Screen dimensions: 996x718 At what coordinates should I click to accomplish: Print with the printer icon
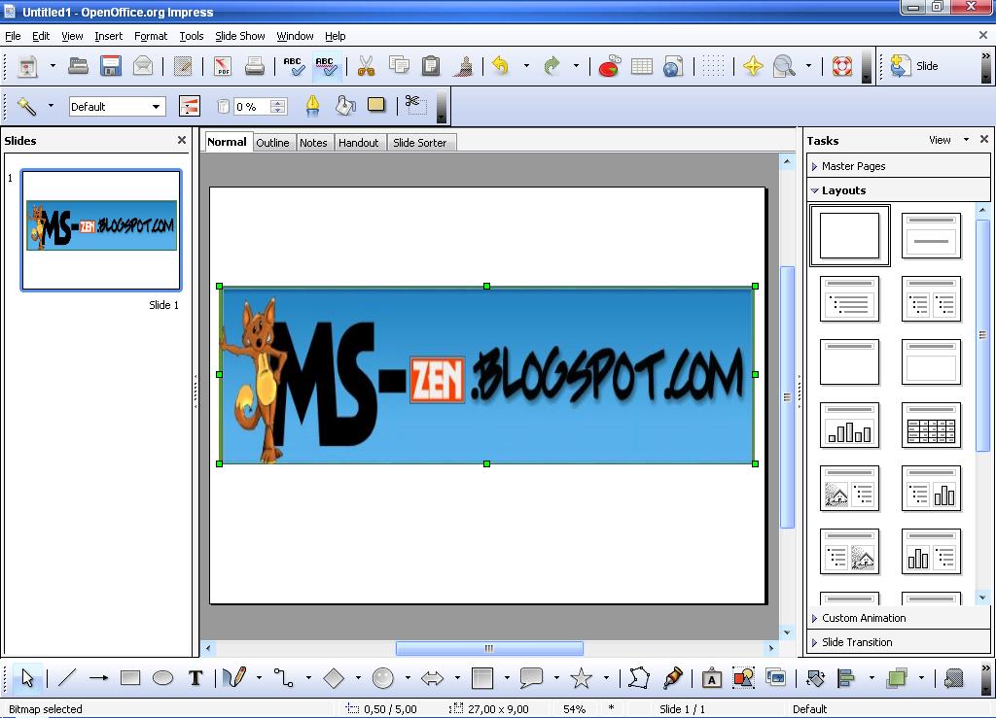254,66
